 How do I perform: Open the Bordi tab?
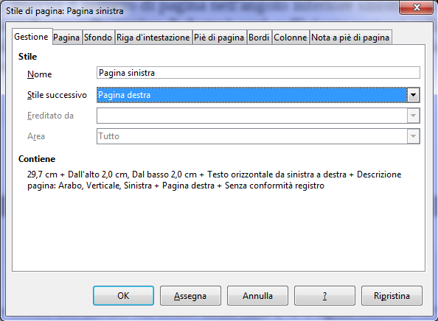coord(259,38)
